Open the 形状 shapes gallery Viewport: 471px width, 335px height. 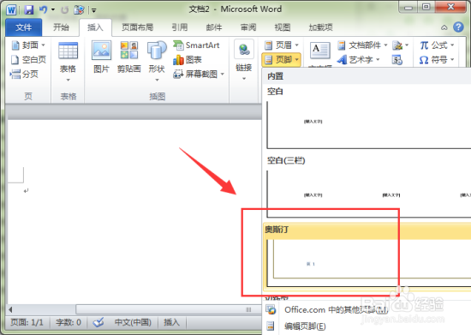[x=157, y=62]
